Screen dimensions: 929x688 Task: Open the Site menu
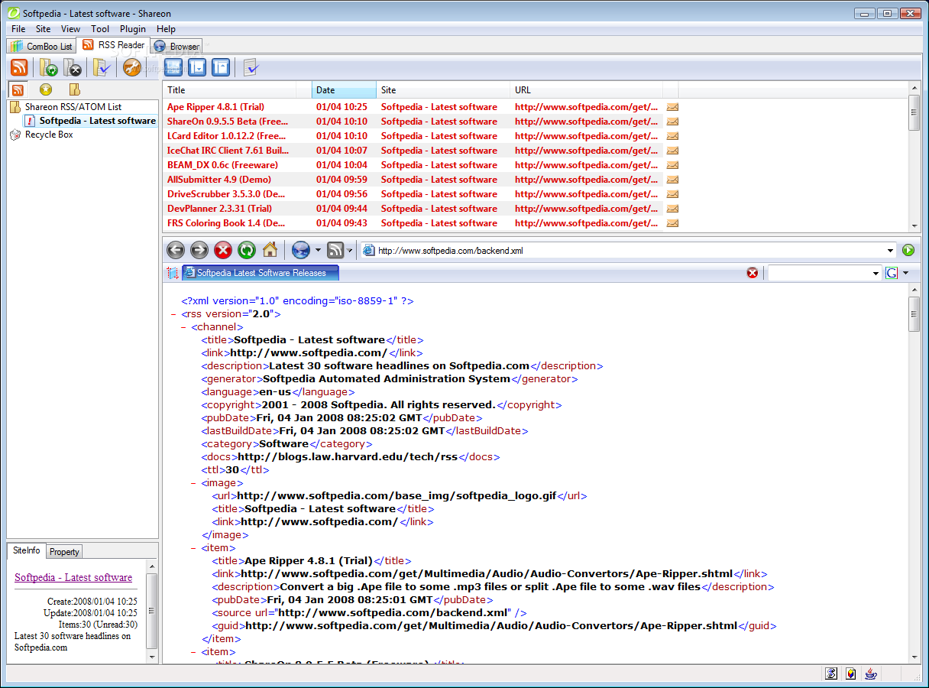tap(43, 29)
